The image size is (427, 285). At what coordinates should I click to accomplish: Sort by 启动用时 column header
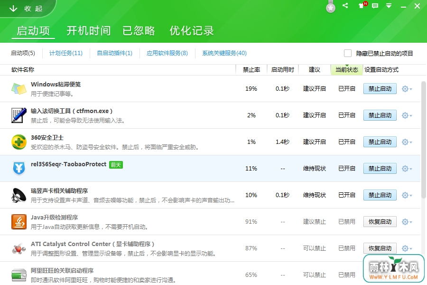[x=283, y=70]
